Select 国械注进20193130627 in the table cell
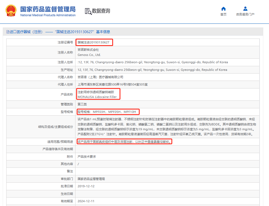Screen dimensions: 269x206 pyautogui.click(x=93, y=42)
